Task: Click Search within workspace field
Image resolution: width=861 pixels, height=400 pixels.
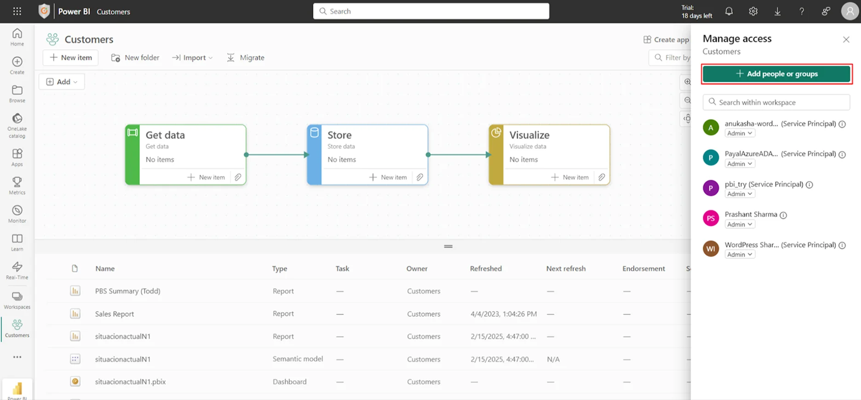Action: [x=776, y=102]
